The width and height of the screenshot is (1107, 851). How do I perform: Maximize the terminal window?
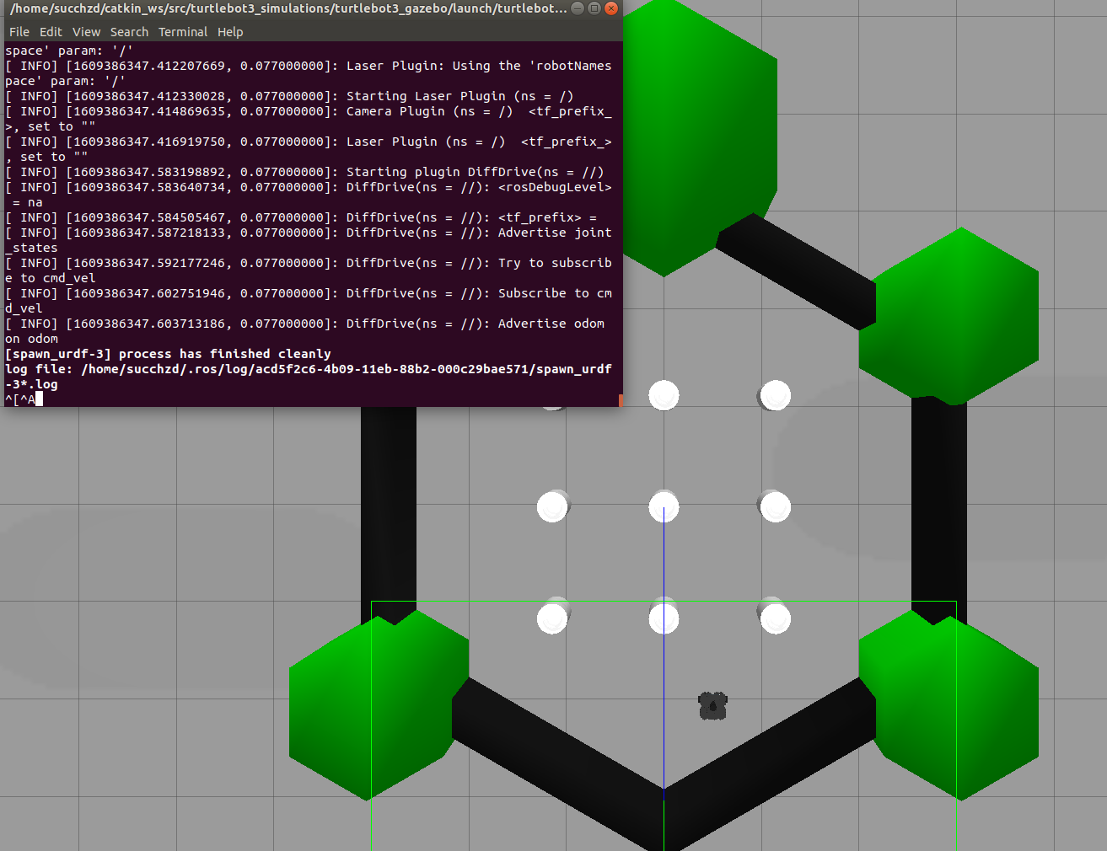point(594,8)
